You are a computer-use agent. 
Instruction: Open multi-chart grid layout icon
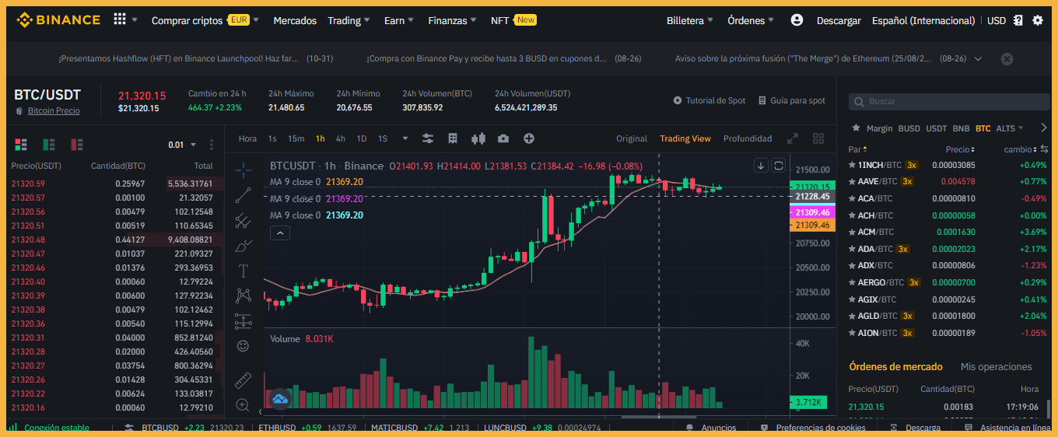pos(818,138)
